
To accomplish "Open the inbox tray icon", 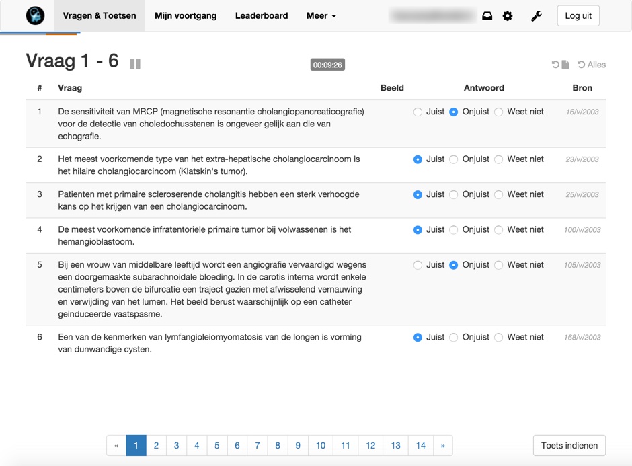I will click(487, 16).
